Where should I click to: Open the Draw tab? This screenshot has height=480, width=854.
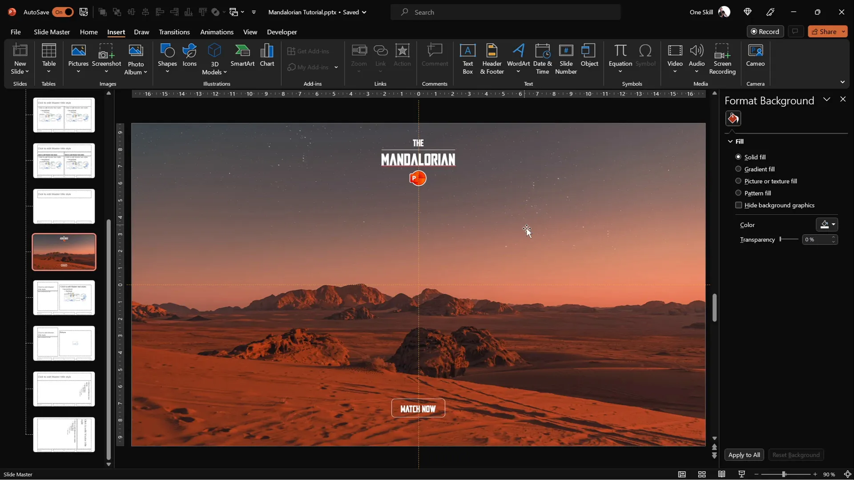[141, 32]
